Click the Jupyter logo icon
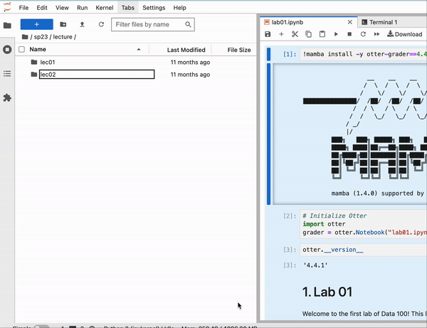 tap(7, 7)
